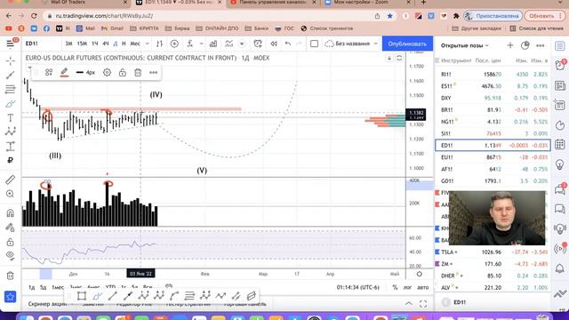Open financials bar chart icon
The height and width of the screenshot is (320, 569).
point(213,44)
